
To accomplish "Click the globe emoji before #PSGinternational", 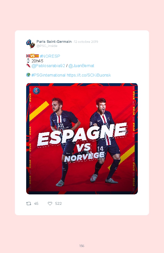I will pos(28,75).
